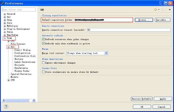The width and height of the screenshot is (174, 112).
Task: Click the tree horizontal scrollbar thumb
Action: coord(17,100)
